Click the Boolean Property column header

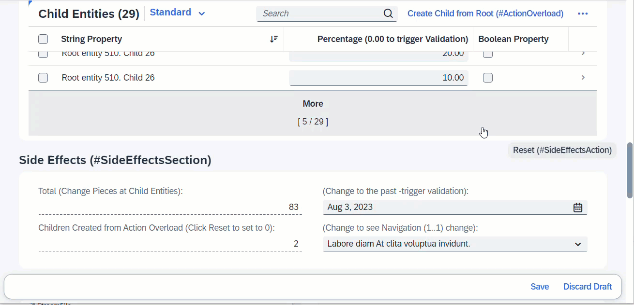click(x=513, y=39)
